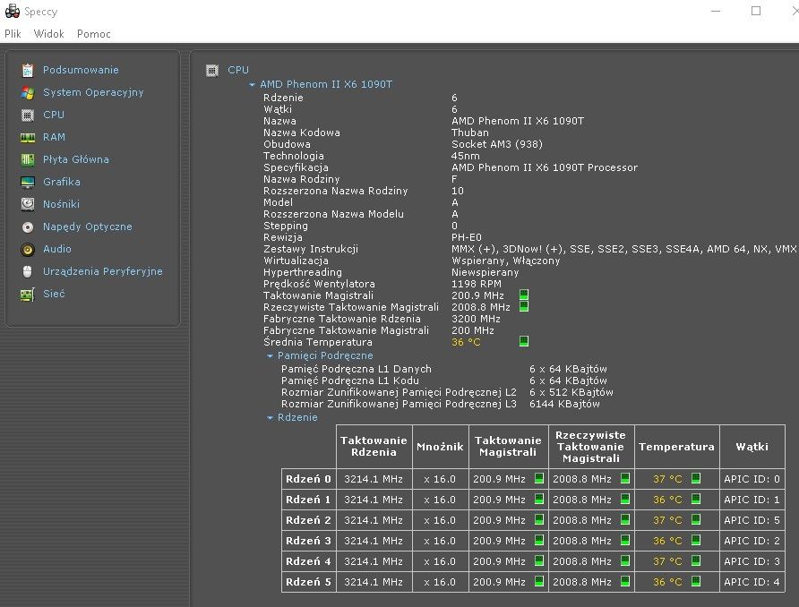
Task: Click the Nośniki hard drive icon
Action: point(28,204)
